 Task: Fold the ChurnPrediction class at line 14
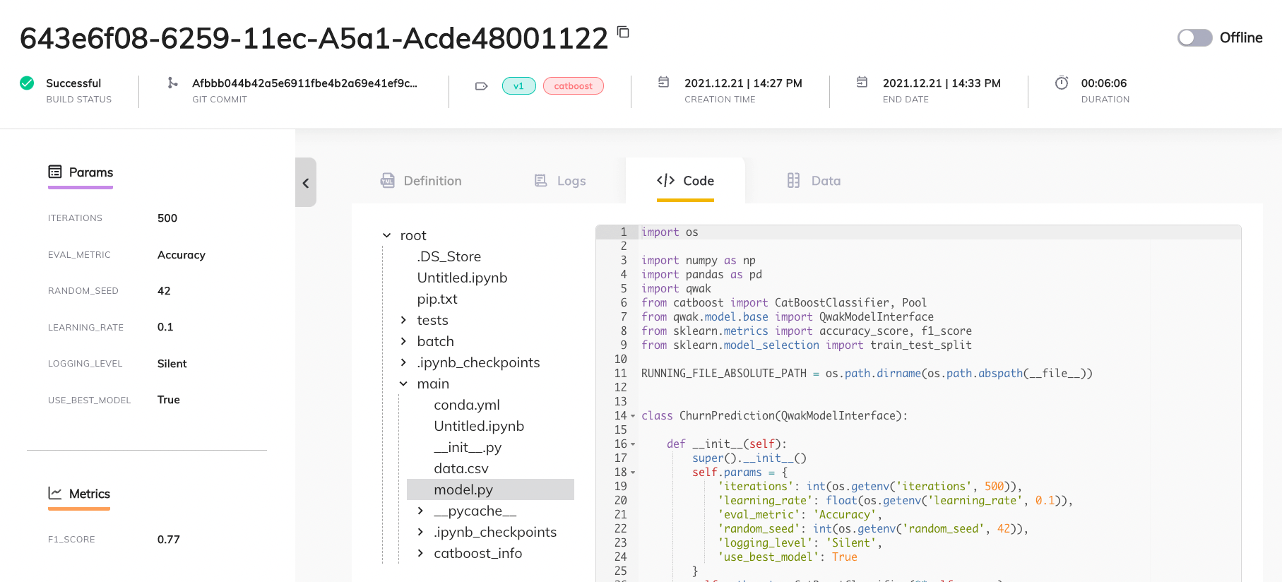(x=633, y=416)
